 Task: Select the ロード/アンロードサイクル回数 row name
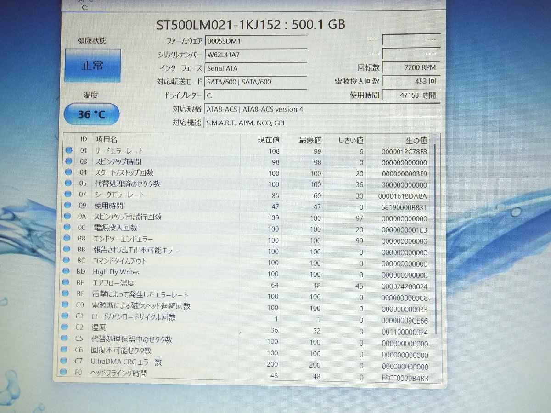pyautogui.click(x=133, y=317)
